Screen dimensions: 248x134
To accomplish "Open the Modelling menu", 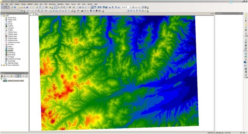I will point(60,4).
